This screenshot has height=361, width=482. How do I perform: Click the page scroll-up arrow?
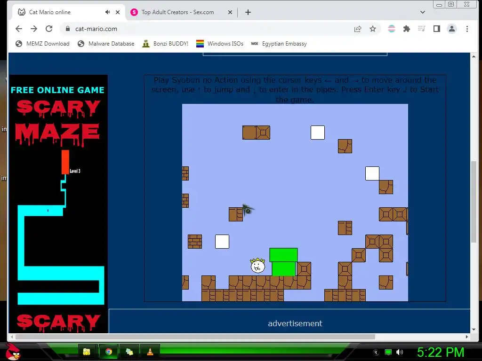point(474,56)
